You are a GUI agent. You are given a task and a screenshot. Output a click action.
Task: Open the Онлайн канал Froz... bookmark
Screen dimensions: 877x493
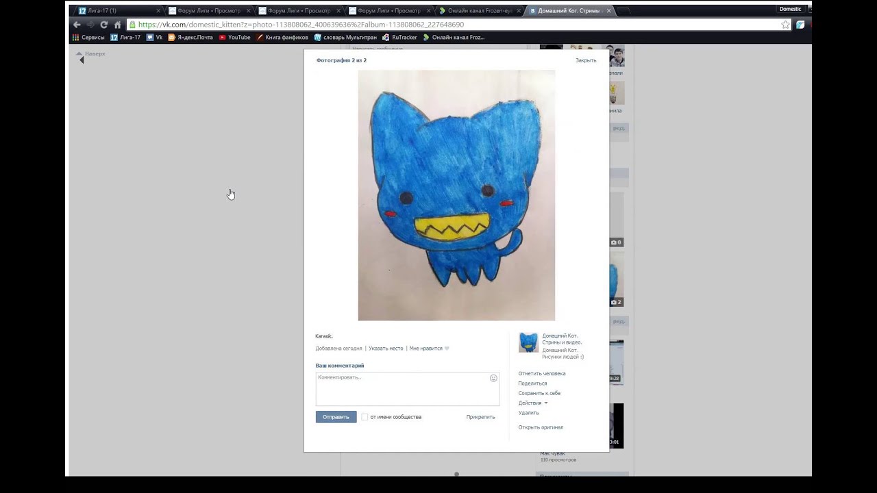coord(454,38)
